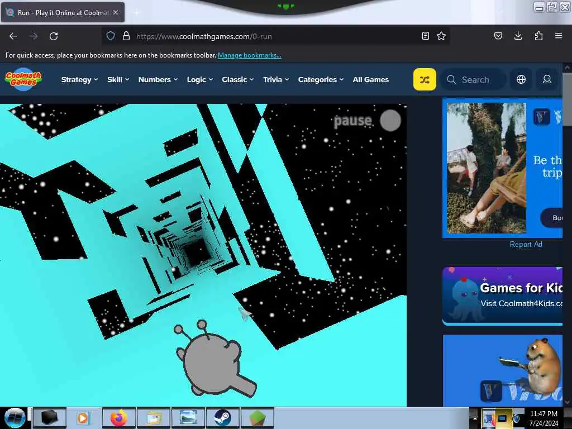
Task: Click the hamster reading ad
Action: tap(503, 370)
